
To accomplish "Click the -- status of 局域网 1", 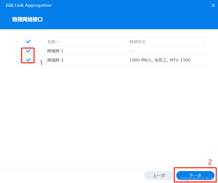I will pyautogui.click(x=131, y=51).
